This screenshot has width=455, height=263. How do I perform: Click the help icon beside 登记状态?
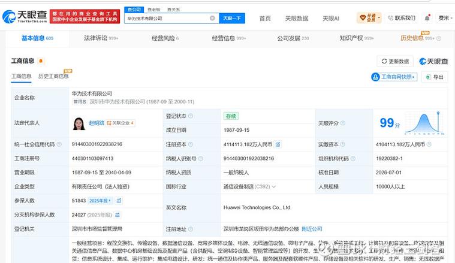191,116
